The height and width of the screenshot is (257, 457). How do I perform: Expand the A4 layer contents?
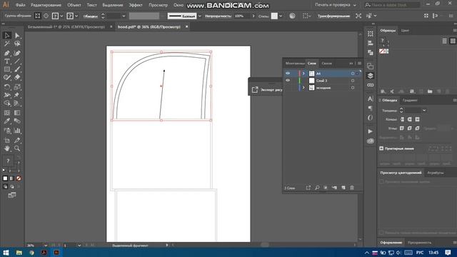[303, 74]
